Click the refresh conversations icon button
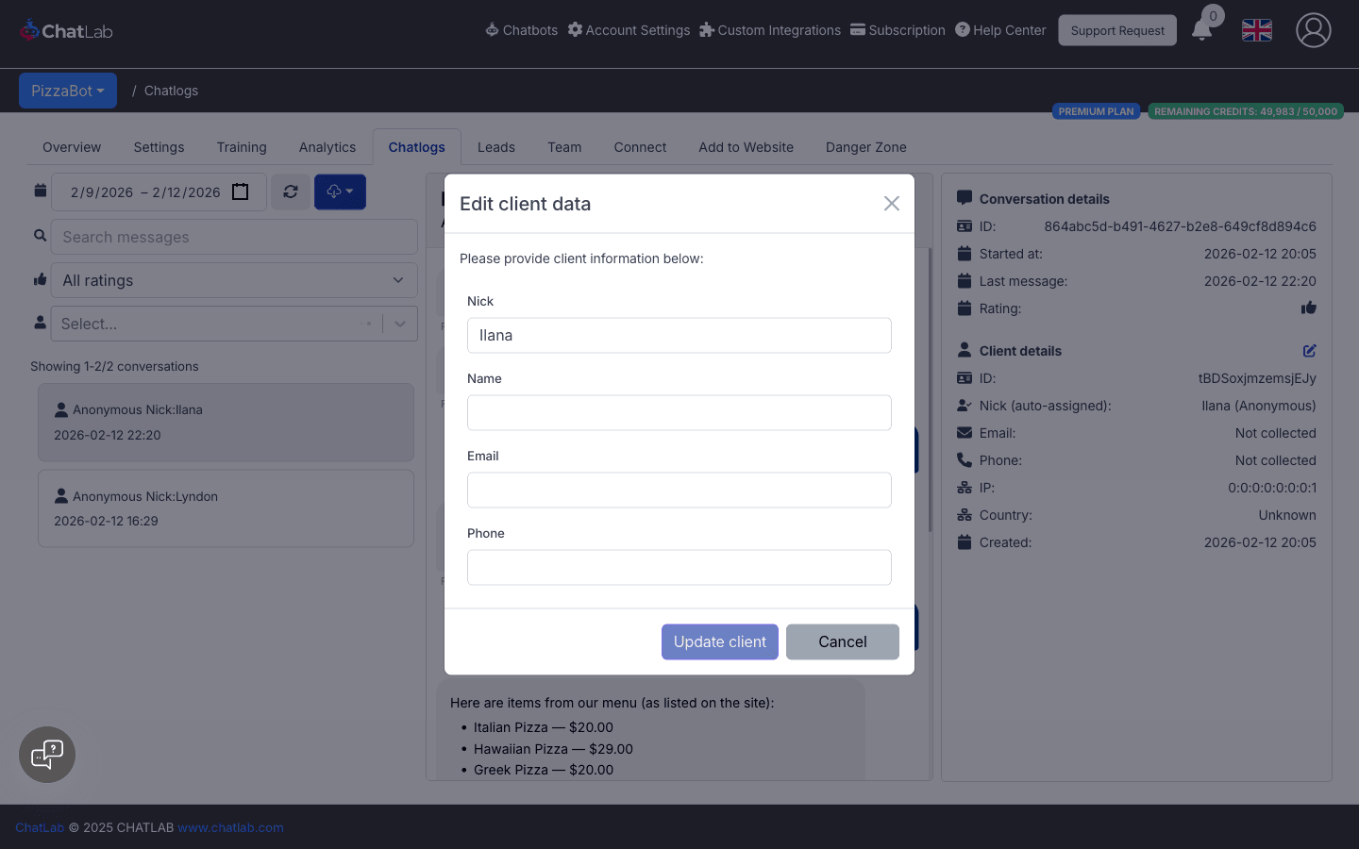Image resolution: width=1359 pixels, height=849 pixels. click(x=291, y=191)
